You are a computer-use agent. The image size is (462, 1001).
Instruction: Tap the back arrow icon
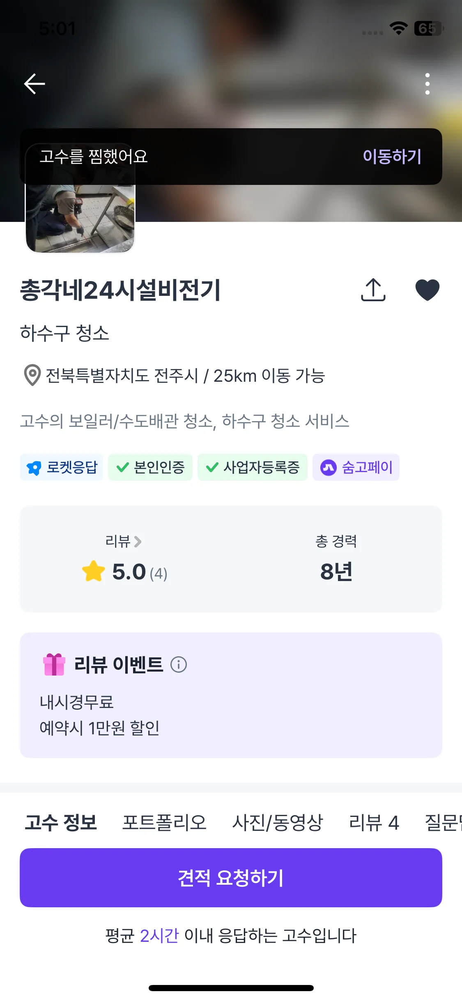[x=34, y=84]
